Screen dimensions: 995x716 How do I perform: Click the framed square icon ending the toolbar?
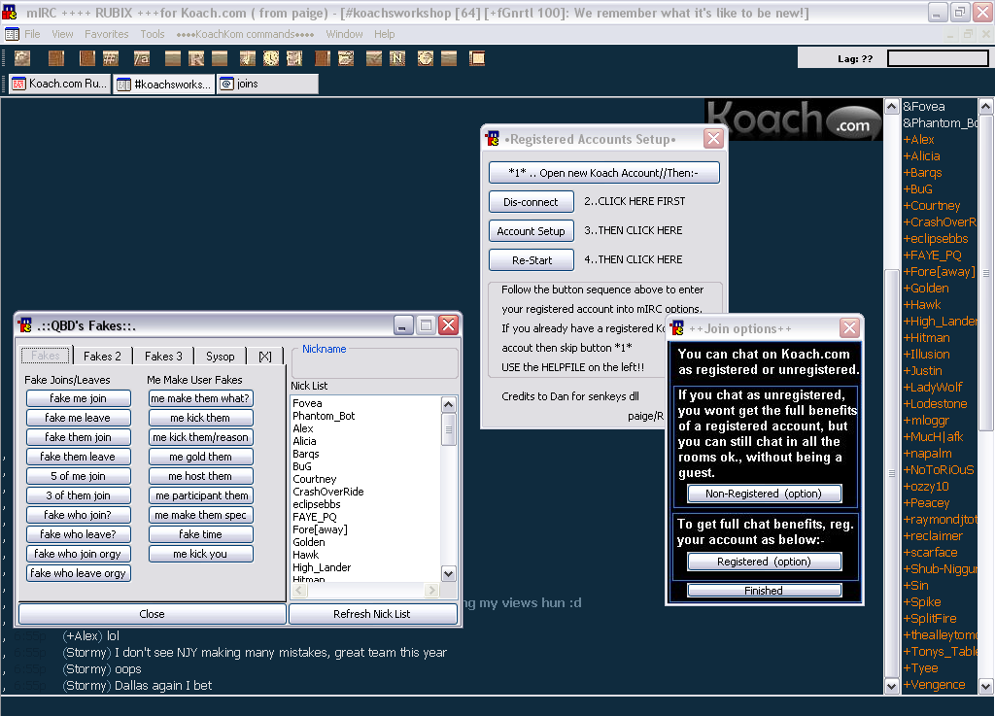477,59
